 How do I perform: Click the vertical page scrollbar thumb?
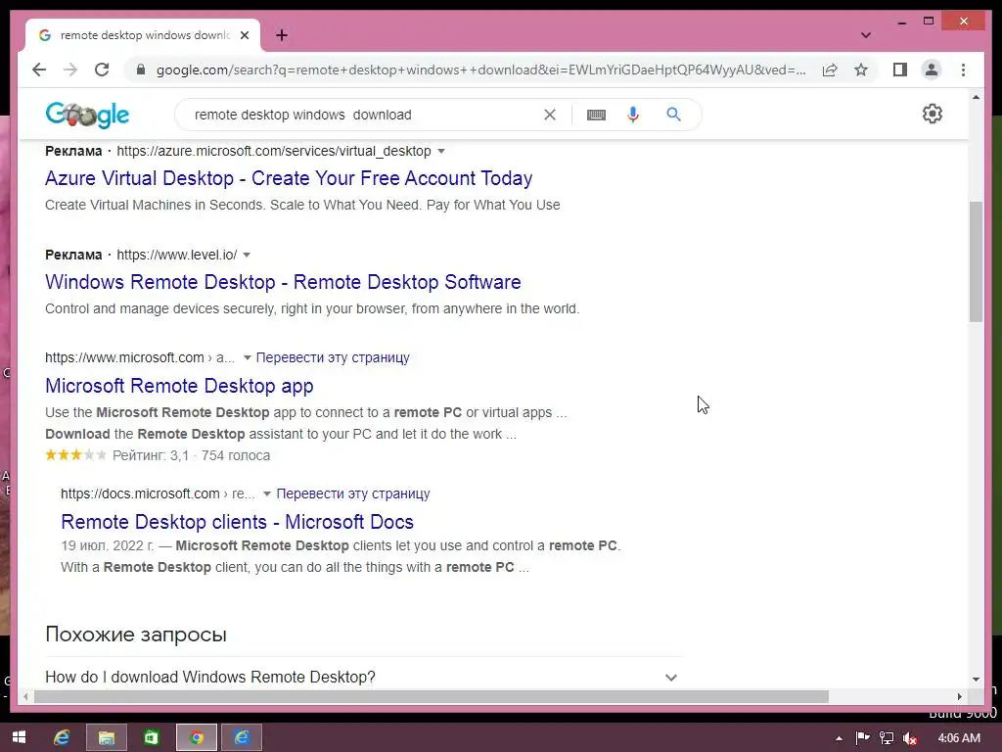tap(976, 261)
